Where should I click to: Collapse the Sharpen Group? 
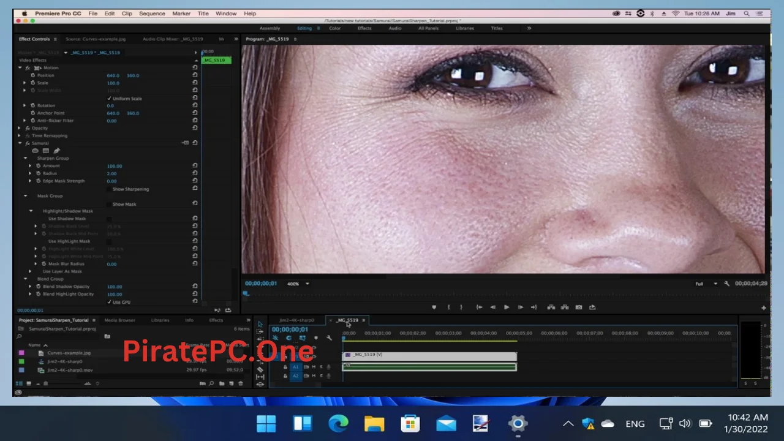point(25,158)
